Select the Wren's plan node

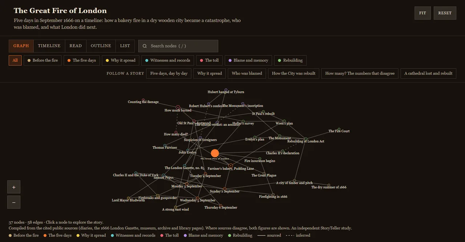click(x=284, y=121)
